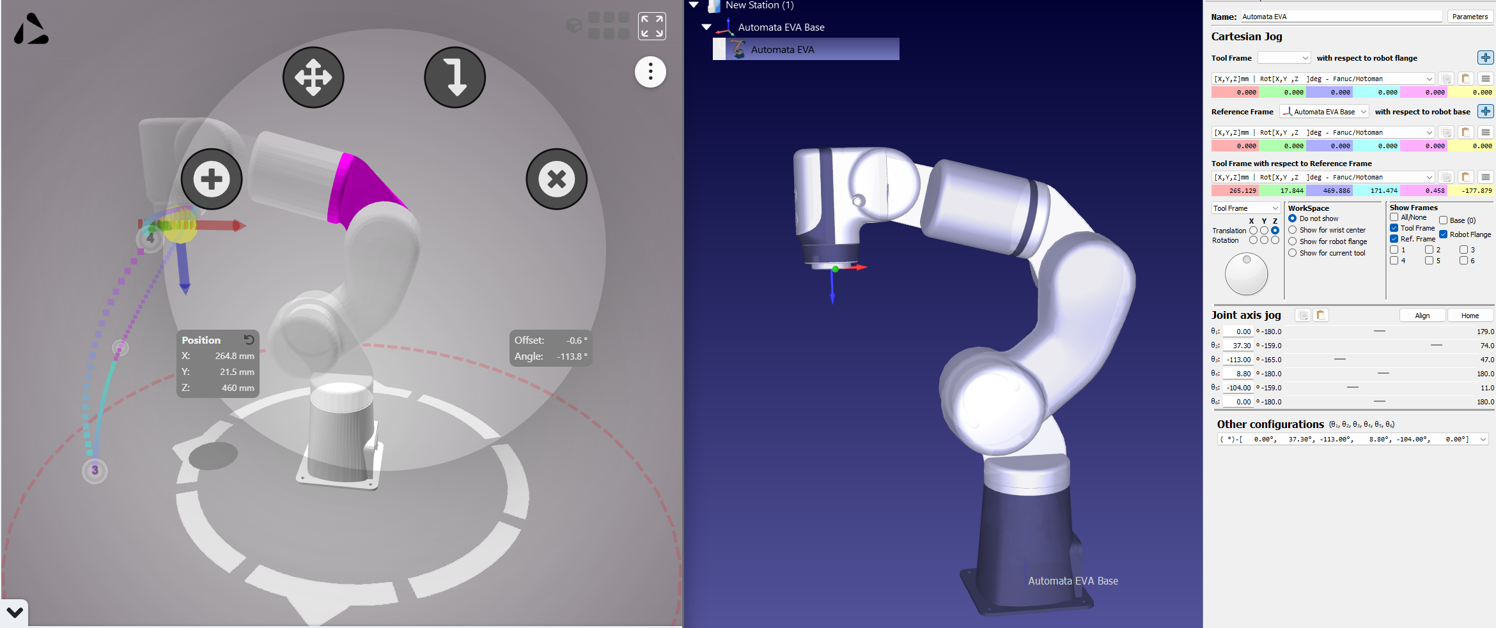Copy the joint axis values
Image resolution: width=1496 pixels, height=628 pixels.
[1302, 315]
